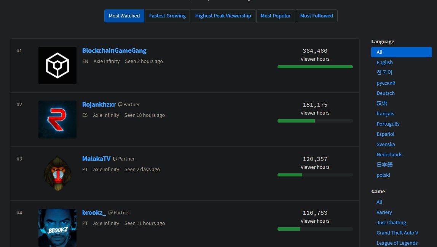Select the Highest Peak Viewership tab
The width and height of the screenshot is (437, 247).
[x=223, y=16]
